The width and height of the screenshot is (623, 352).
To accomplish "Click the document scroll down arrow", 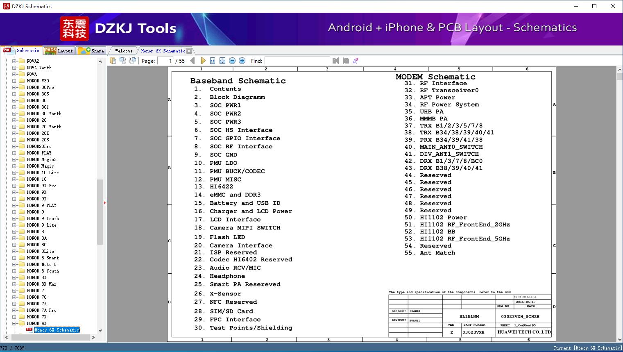I will 619,339.
